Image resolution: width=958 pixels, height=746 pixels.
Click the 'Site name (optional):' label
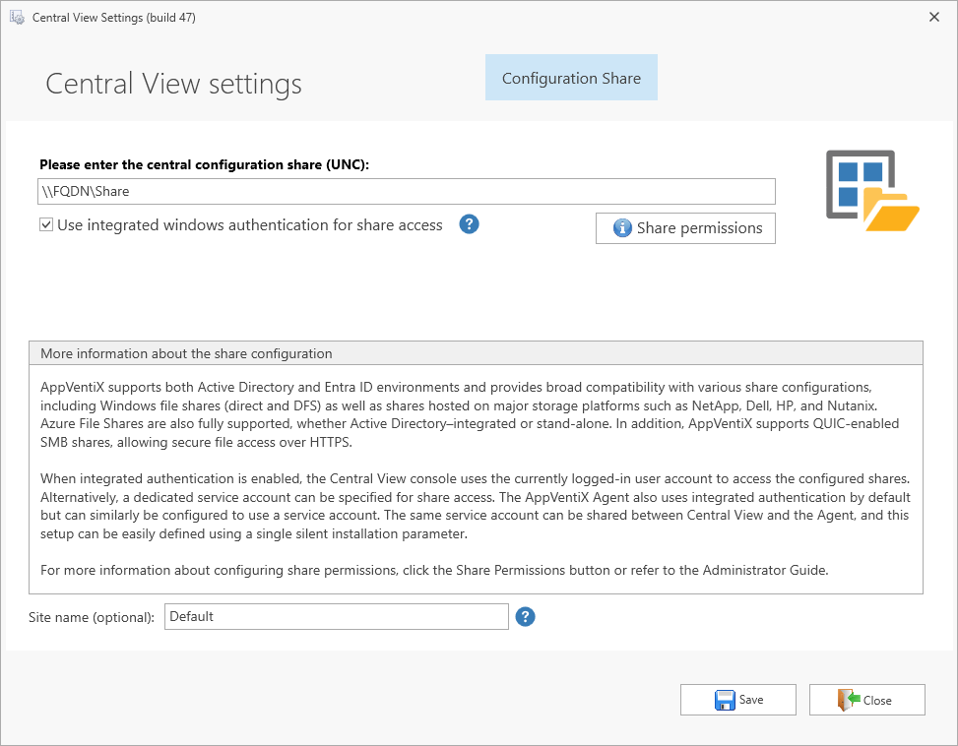pos(92,617)
